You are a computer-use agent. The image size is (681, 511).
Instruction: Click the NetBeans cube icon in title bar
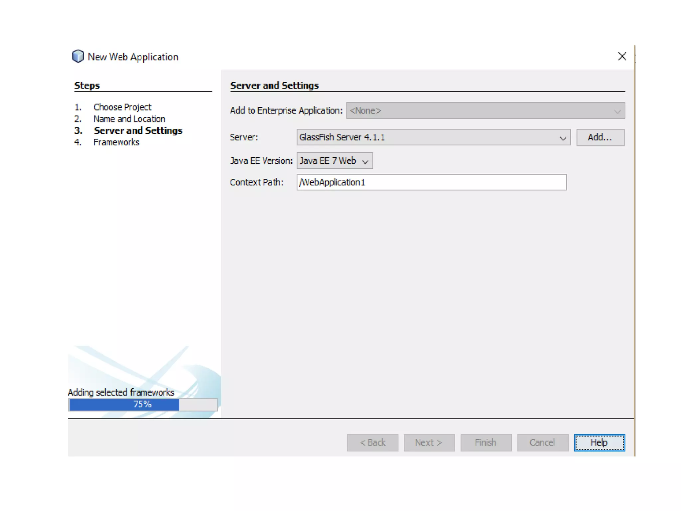[x=78, y=56]
